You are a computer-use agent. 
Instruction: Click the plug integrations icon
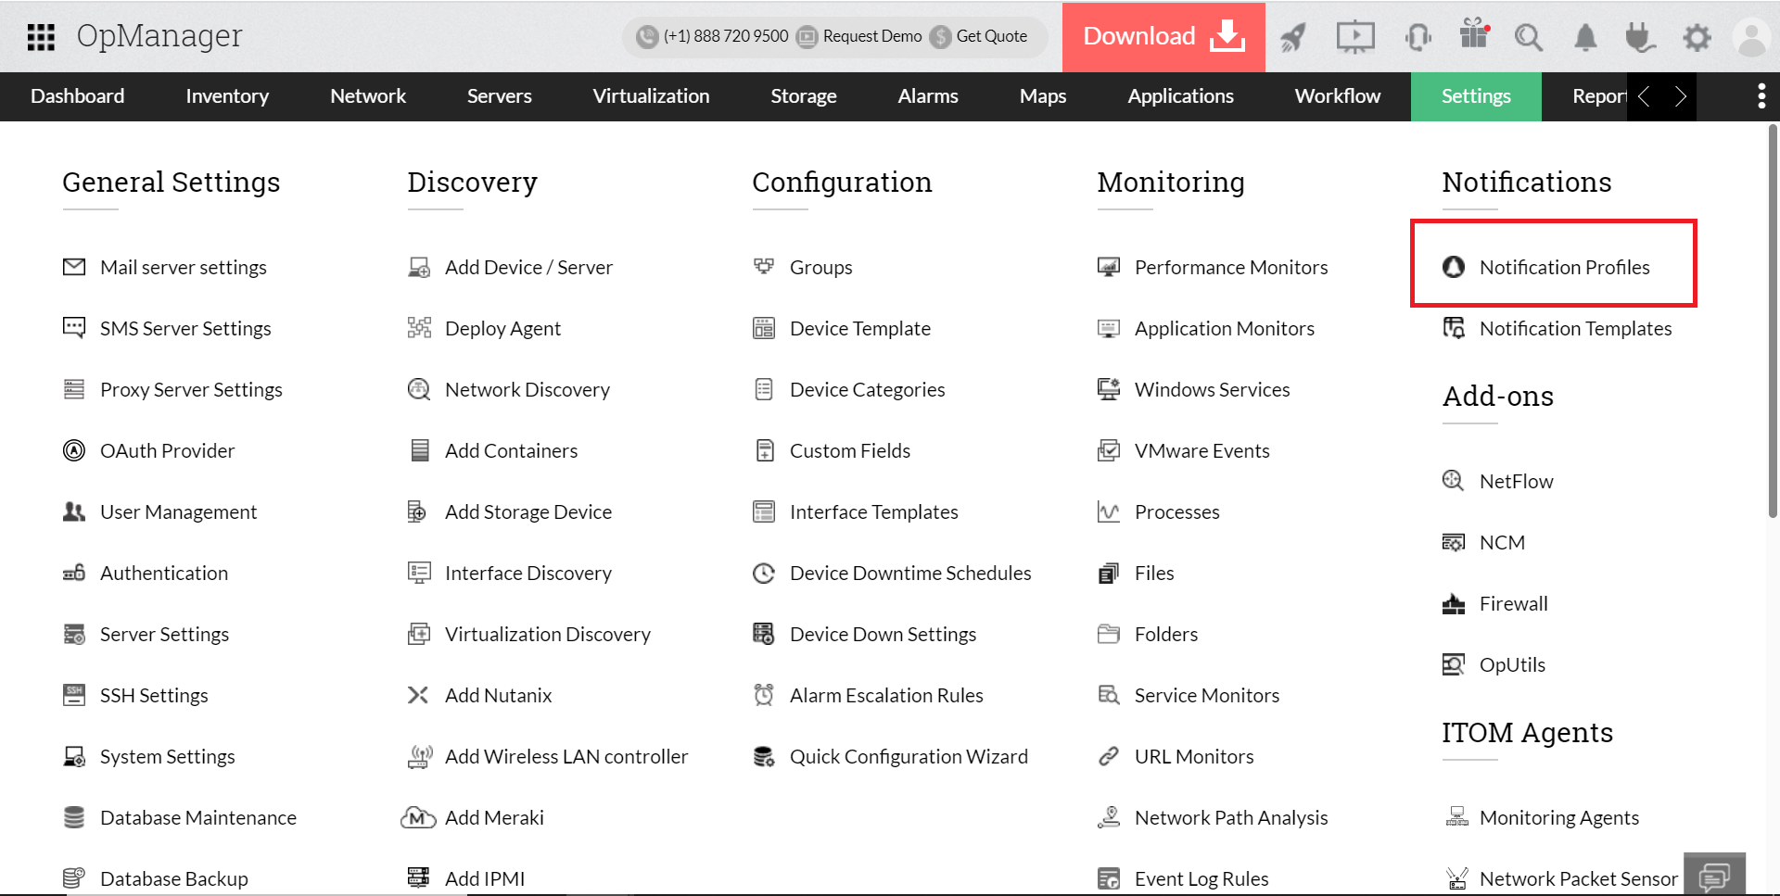[x=1640, y=37]
